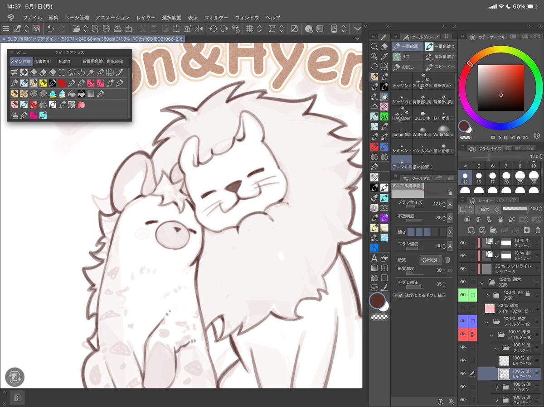Open the 通常 blending mode dropdown

pos(487,209)
